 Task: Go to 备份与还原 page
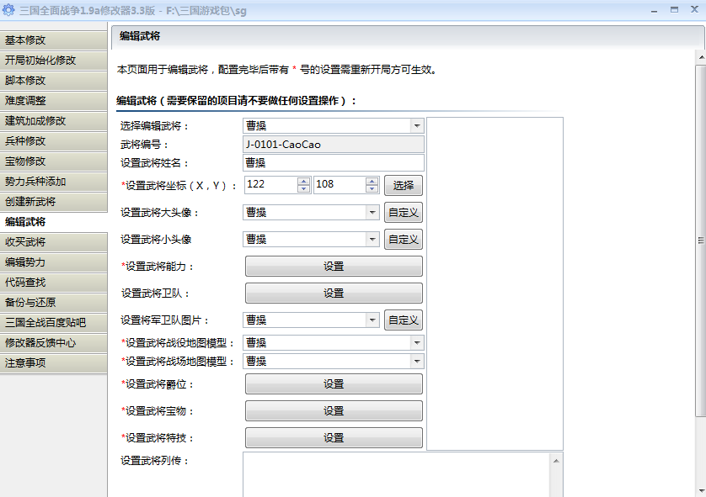54,303
